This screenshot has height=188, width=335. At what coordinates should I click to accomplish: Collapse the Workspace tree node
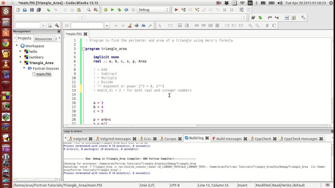17,45
